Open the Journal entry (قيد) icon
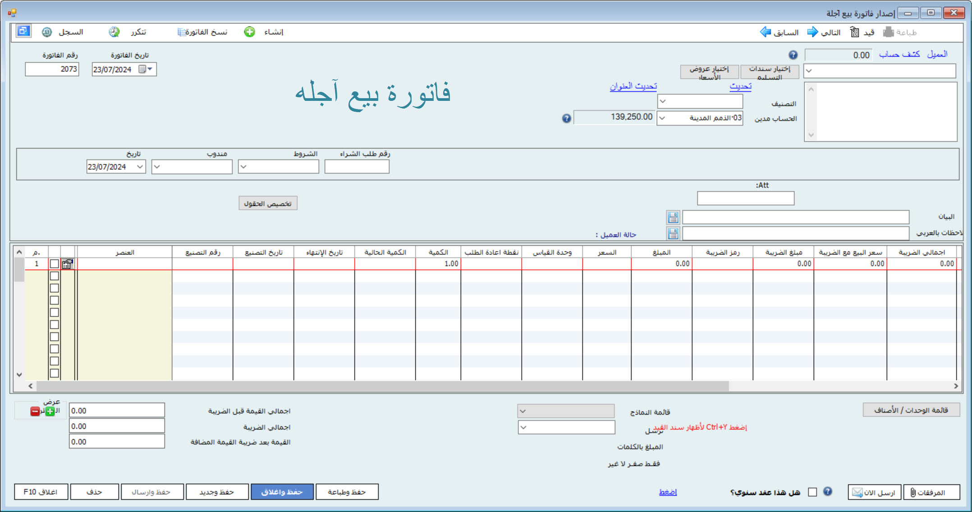This screenshot has height=512, width=972. (x=854, y=32)
